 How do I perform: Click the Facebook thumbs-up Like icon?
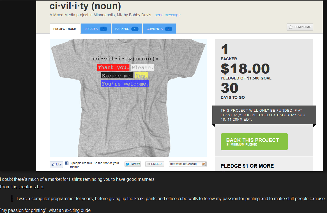pos(54,164)
